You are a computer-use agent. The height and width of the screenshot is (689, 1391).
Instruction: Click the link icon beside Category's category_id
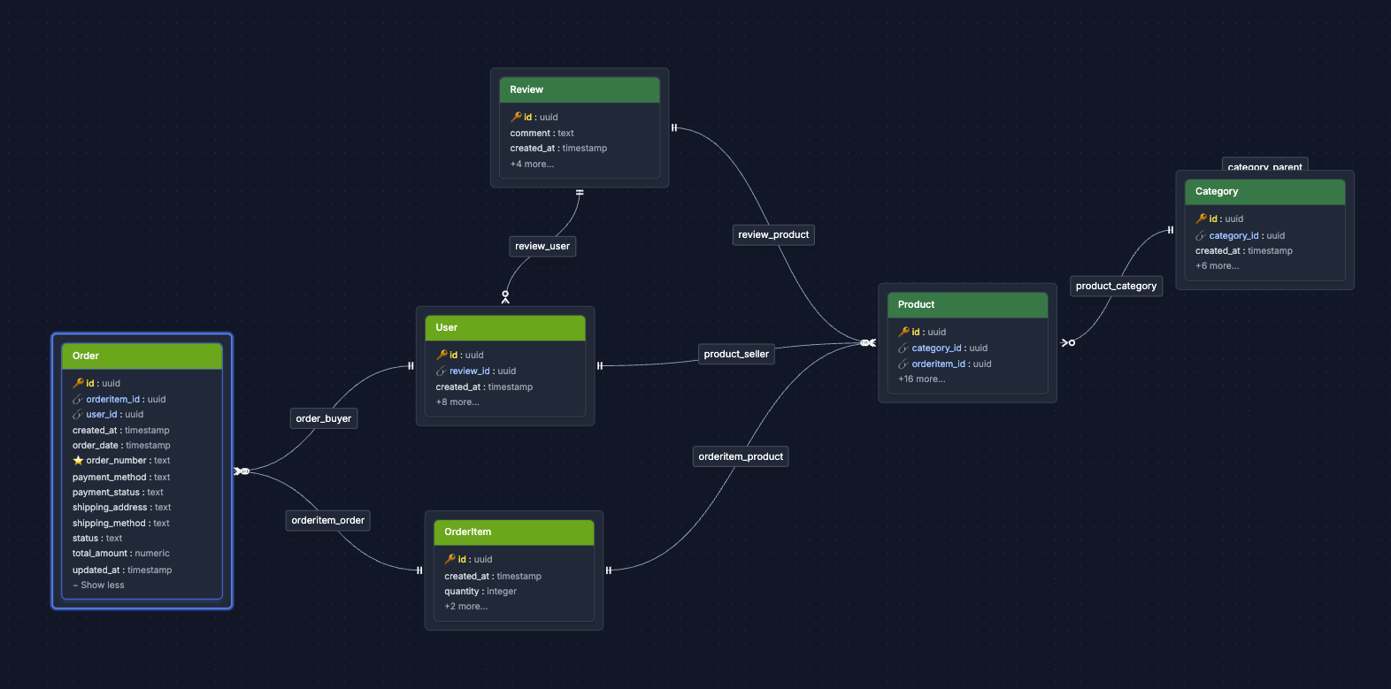pos(1201,236)
